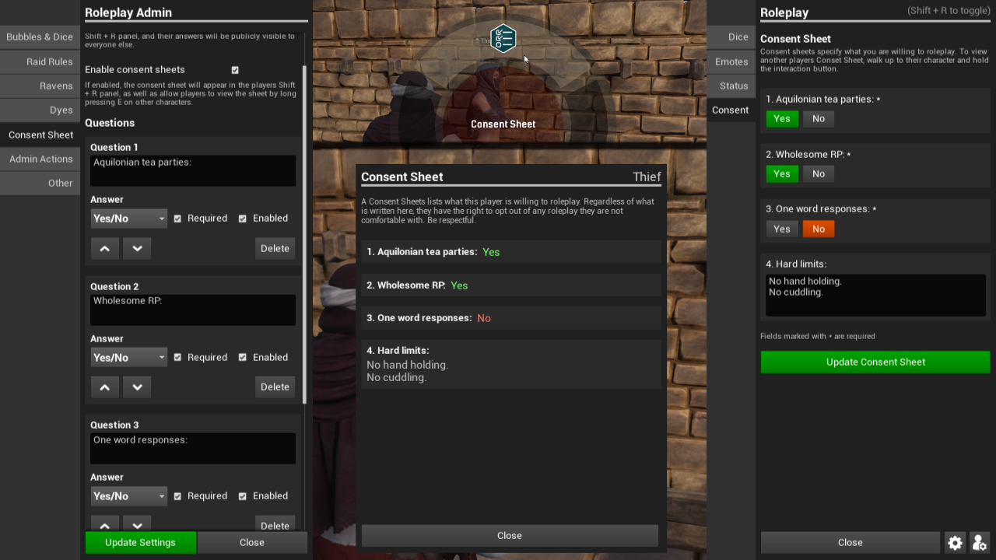The height and width of the screenshot is (560, 996).
Task: Click the Hard limits text box
Action: (x=875, y=295)
